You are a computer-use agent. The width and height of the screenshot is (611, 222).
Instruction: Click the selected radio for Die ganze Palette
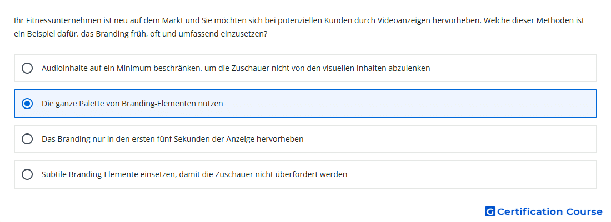tap(27, 104)
